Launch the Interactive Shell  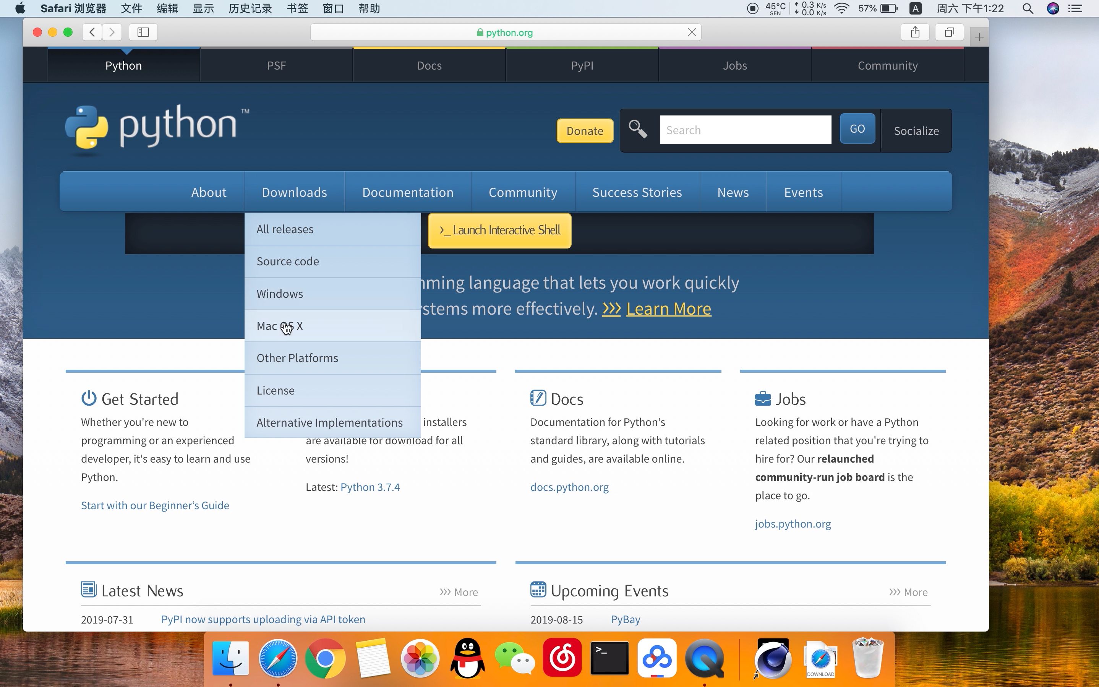coord(499,231)
